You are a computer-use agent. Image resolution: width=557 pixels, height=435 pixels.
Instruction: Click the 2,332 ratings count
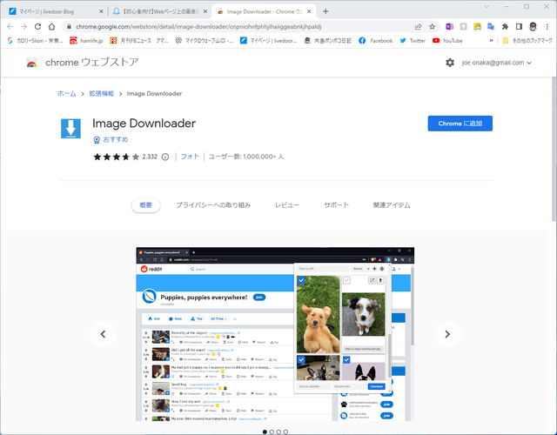tap(150, 157)
